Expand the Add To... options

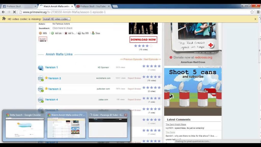tap(66, 33)
